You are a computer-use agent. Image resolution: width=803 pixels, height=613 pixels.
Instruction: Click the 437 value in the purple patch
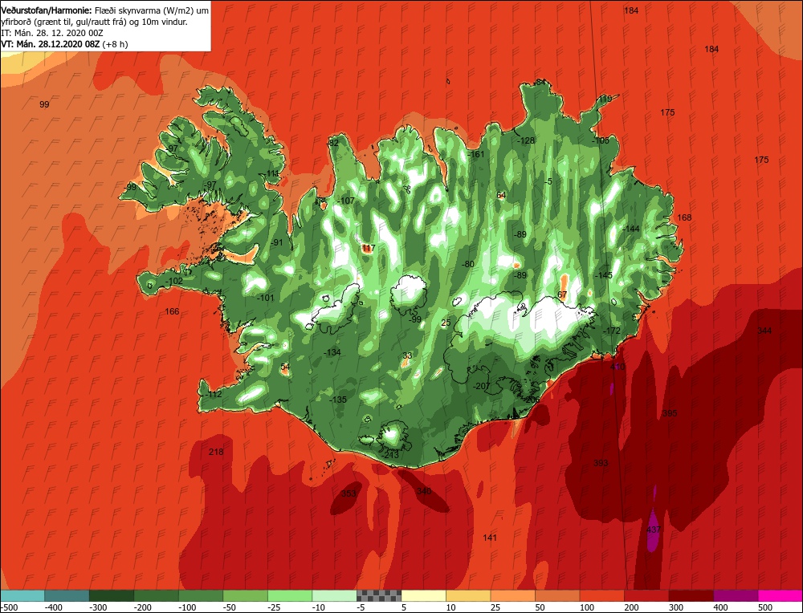(654, 530)
